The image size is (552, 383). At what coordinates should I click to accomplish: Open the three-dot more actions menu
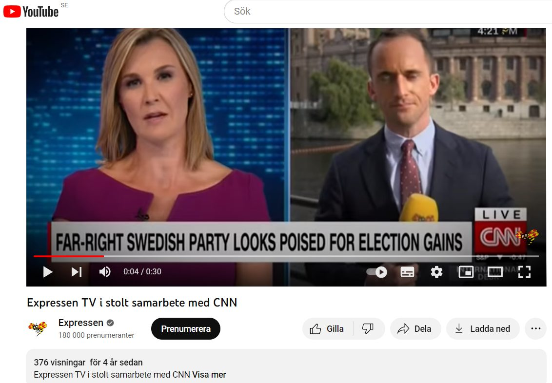[535, 329]
